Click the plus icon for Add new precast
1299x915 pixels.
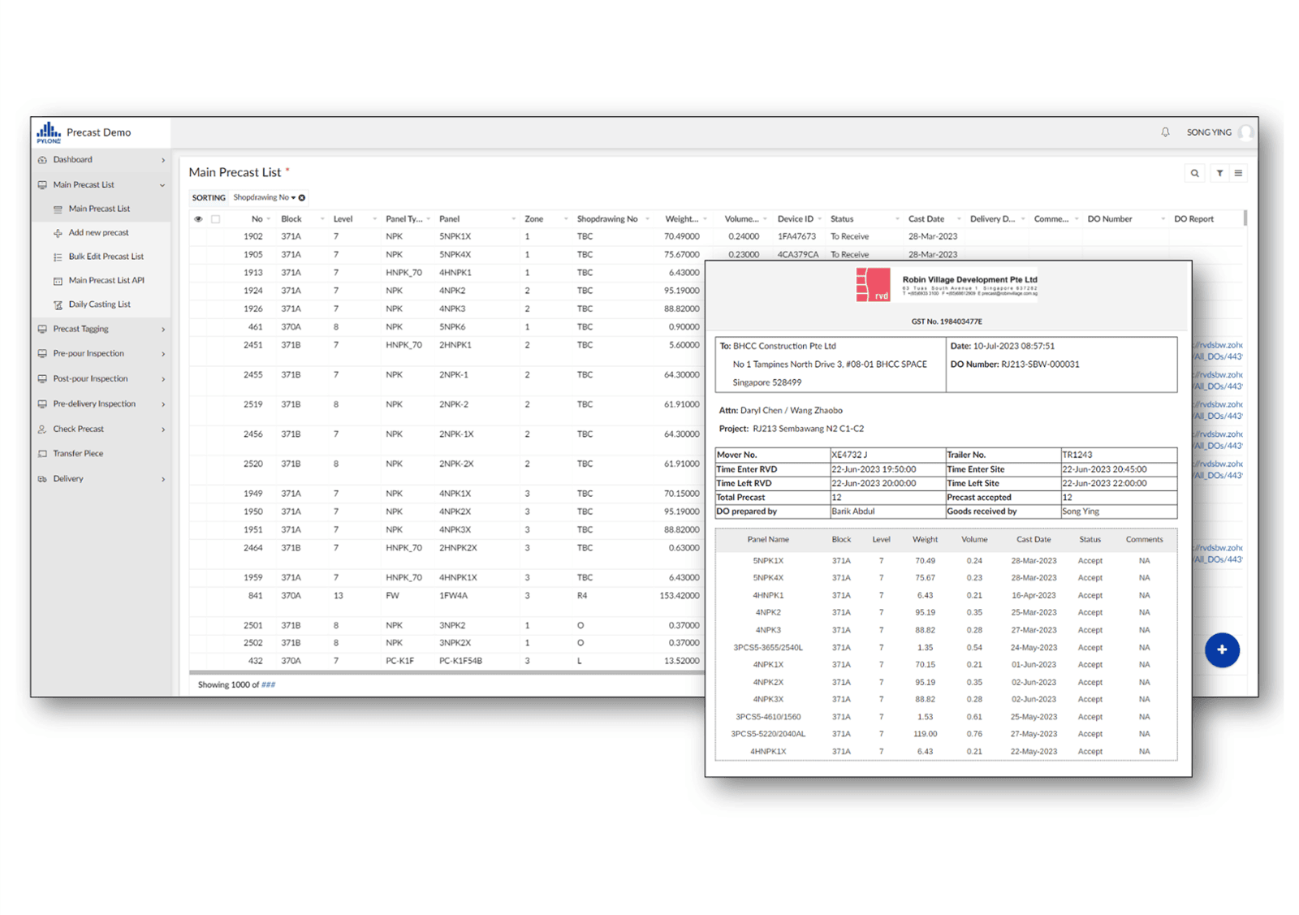click(x=58, y=233)
